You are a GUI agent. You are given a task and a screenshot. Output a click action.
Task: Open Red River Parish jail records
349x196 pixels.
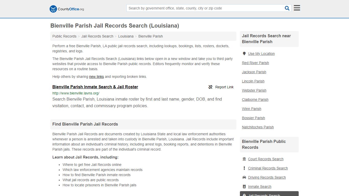[255, 63]
